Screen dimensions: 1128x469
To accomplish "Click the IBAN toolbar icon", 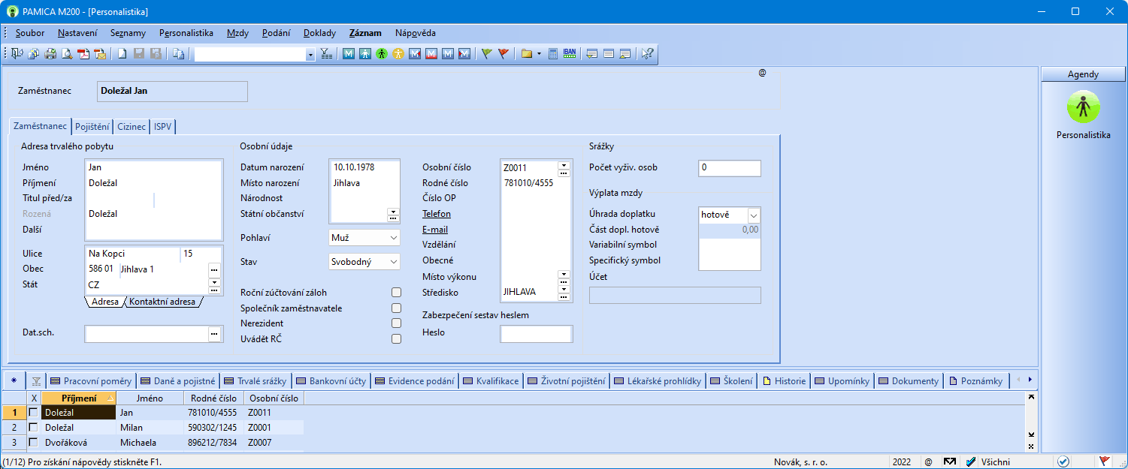I will (570, 54).
